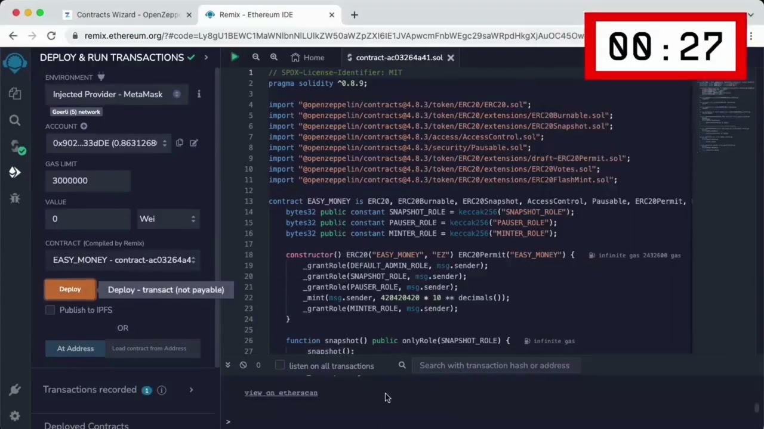Viewport: 764px width, 429px height.
Task: Open the Wei unit dropdown
Action: [x=168, y=219]
